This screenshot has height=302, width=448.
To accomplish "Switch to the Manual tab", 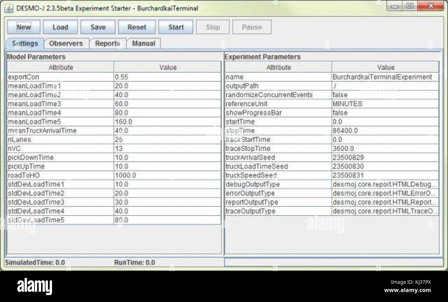I will click(x=144, y=44).
